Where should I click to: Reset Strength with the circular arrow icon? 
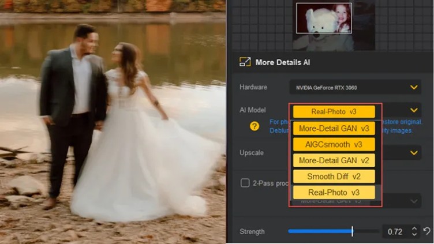(x=427, y=231)
